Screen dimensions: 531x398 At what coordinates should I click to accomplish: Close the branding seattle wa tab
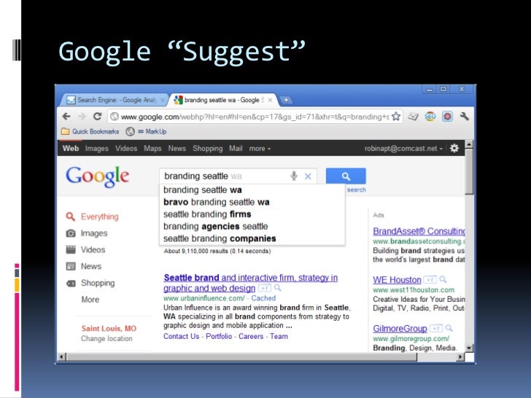pyautogui.click(x=270, y=100)
